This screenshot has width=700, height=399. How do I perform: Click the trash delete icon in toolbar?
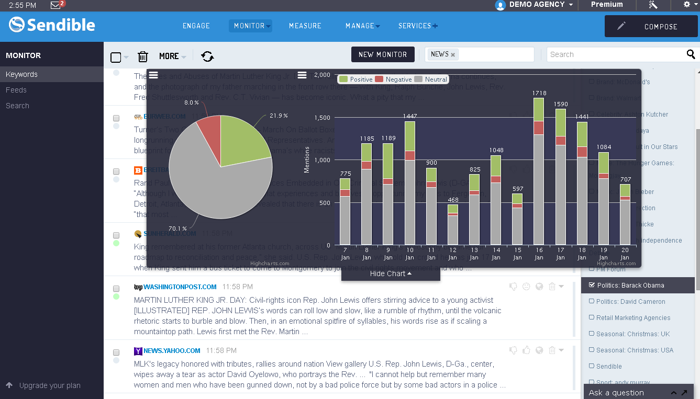point(143,56)
